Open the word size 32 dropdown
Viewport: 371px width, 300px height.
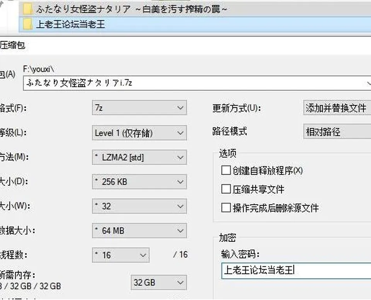tap(140, 206)
